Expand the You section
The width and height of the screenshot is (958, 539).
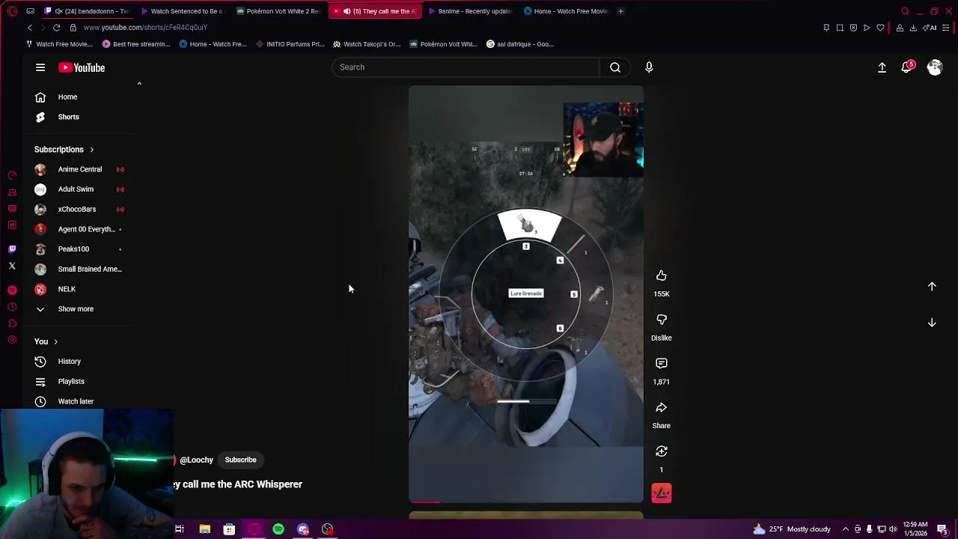[x=46, y=341]
